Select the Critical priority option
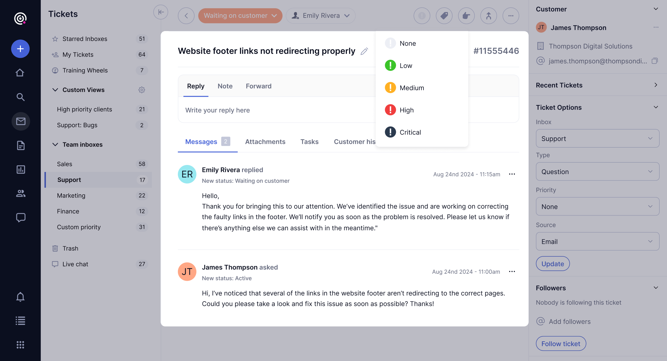 pos(410,132)
